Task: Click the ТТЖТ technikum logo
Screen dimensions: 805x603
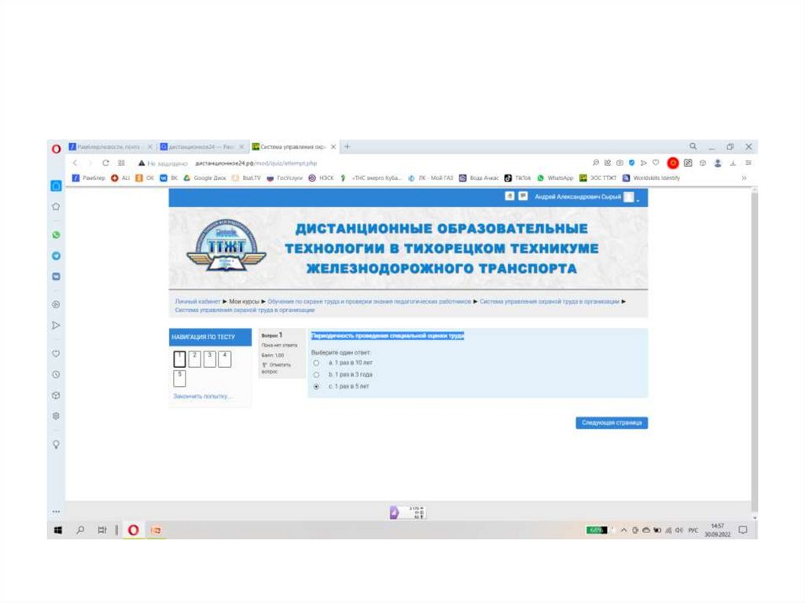Action: coord(226,246)
